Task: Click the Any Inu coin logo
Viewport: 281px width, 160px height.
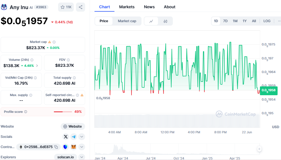Action: (4, 7)
